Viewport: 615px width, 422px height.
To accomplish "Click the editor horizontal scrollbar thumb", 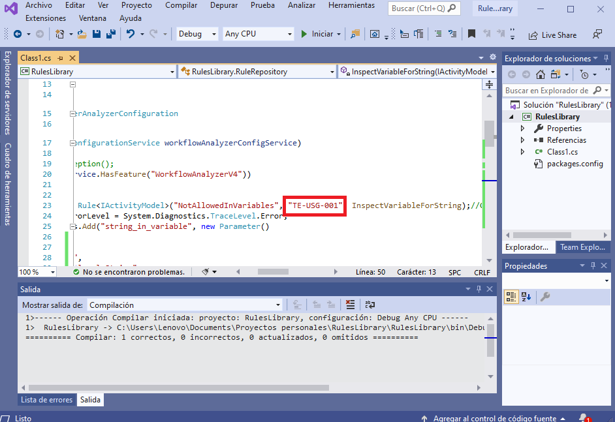I will (x=273, y=271).
